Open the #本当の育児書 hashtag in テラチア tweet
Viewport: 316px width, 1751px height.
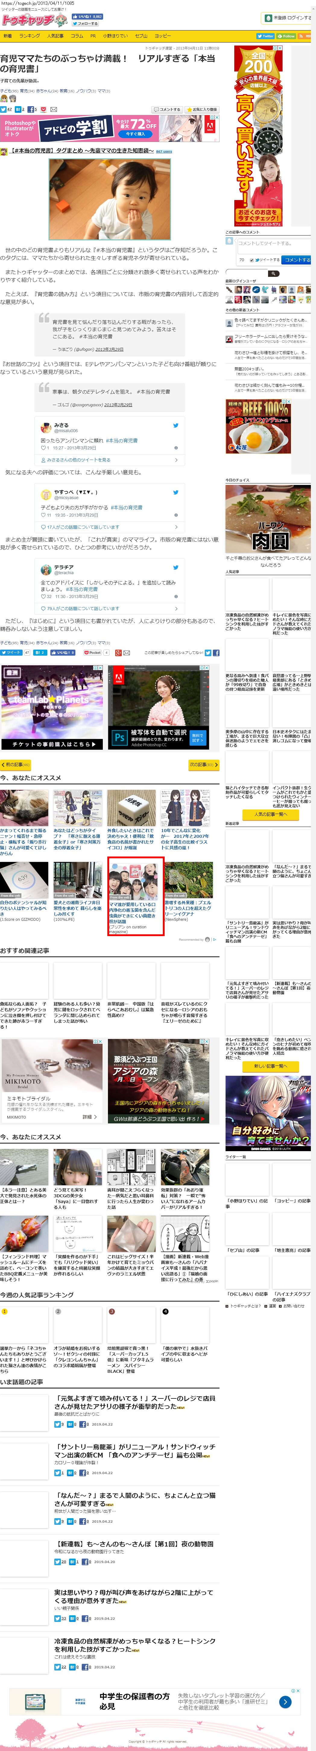(81, 590)
